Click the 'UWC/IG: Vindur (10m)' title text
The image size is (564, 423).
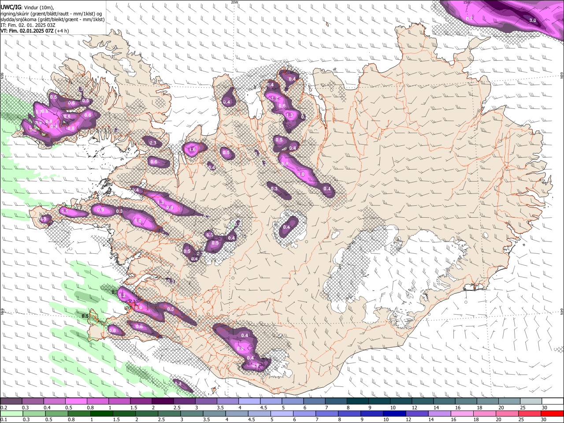27,7
